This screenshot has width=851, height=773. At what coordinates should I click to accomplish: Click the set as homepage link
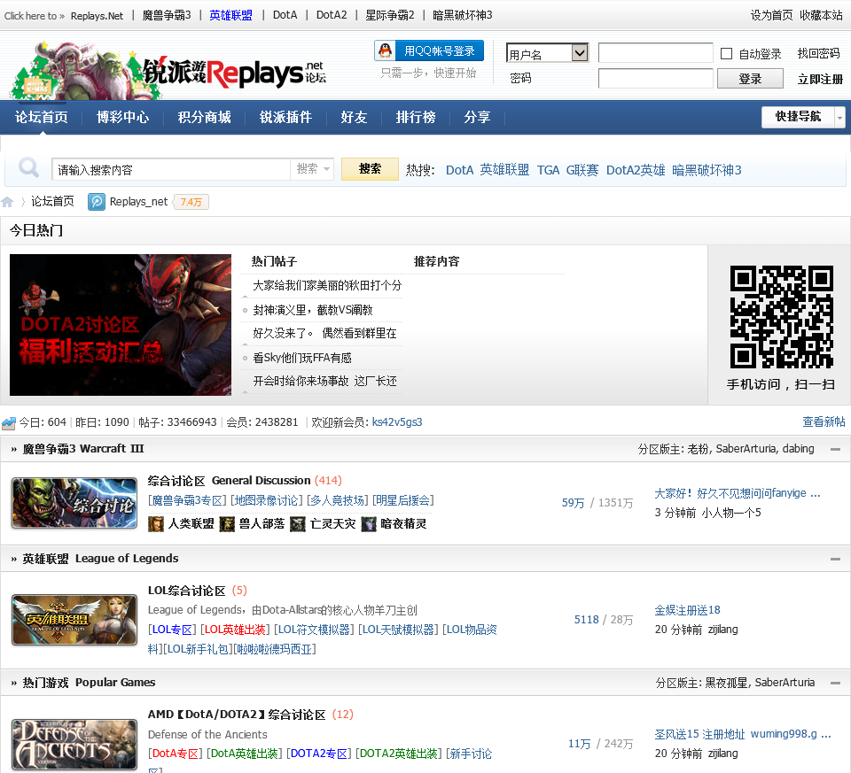[771, 15]
